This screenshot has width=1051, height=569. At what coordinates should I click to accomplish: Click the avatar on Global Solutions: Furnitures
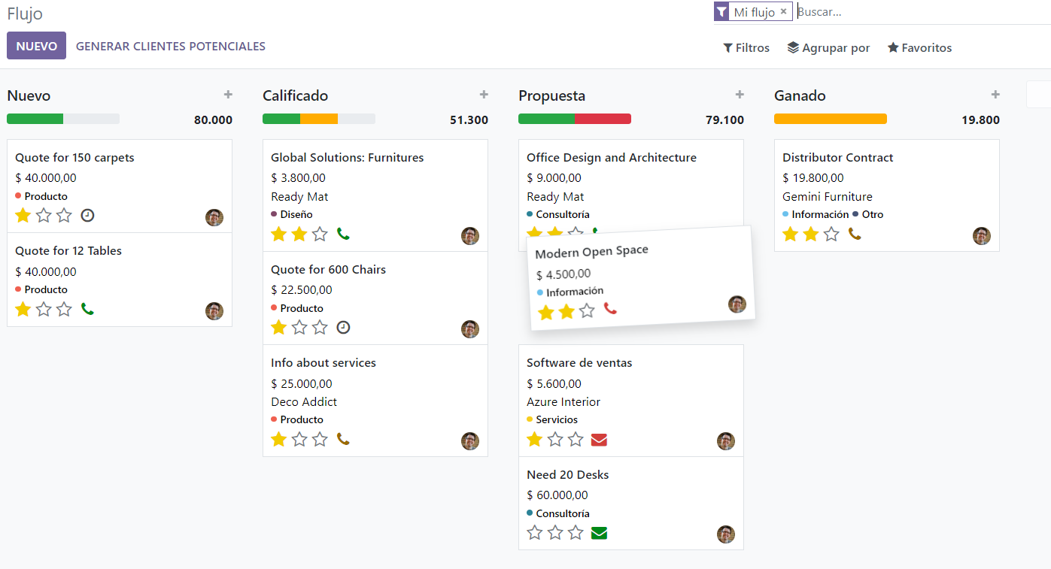(470, 236)
